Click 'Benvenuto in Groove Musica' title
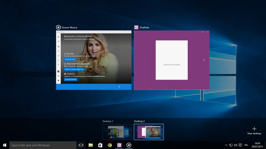 click(78, 36)
